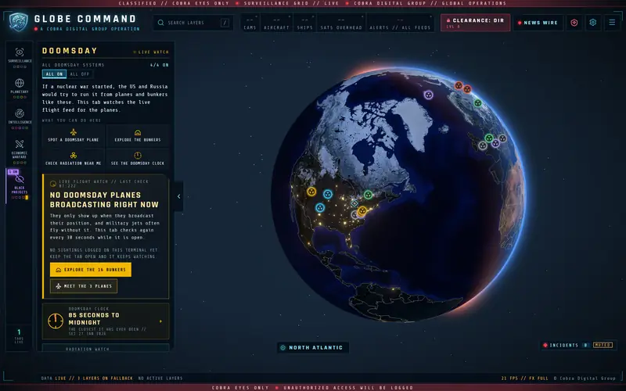Click the North Atlantic location label
The width and height of the screenshot is (626, 391).
pos(316,348)
